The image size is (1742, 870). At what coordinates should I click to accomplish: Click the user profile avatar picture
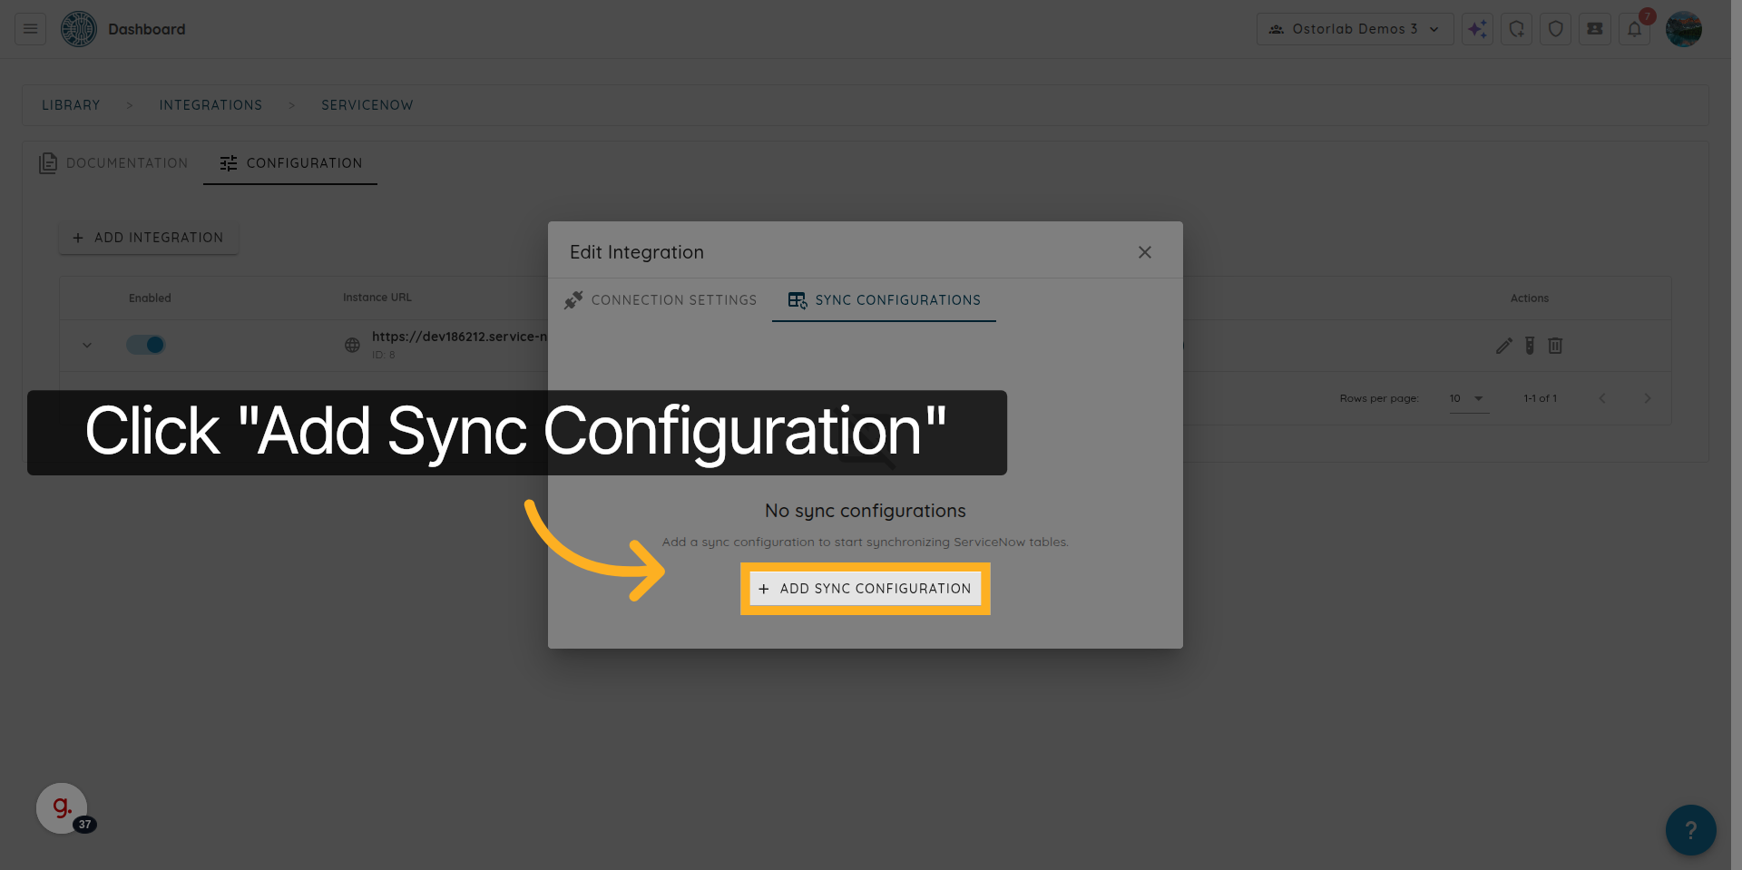[1684, 28]
